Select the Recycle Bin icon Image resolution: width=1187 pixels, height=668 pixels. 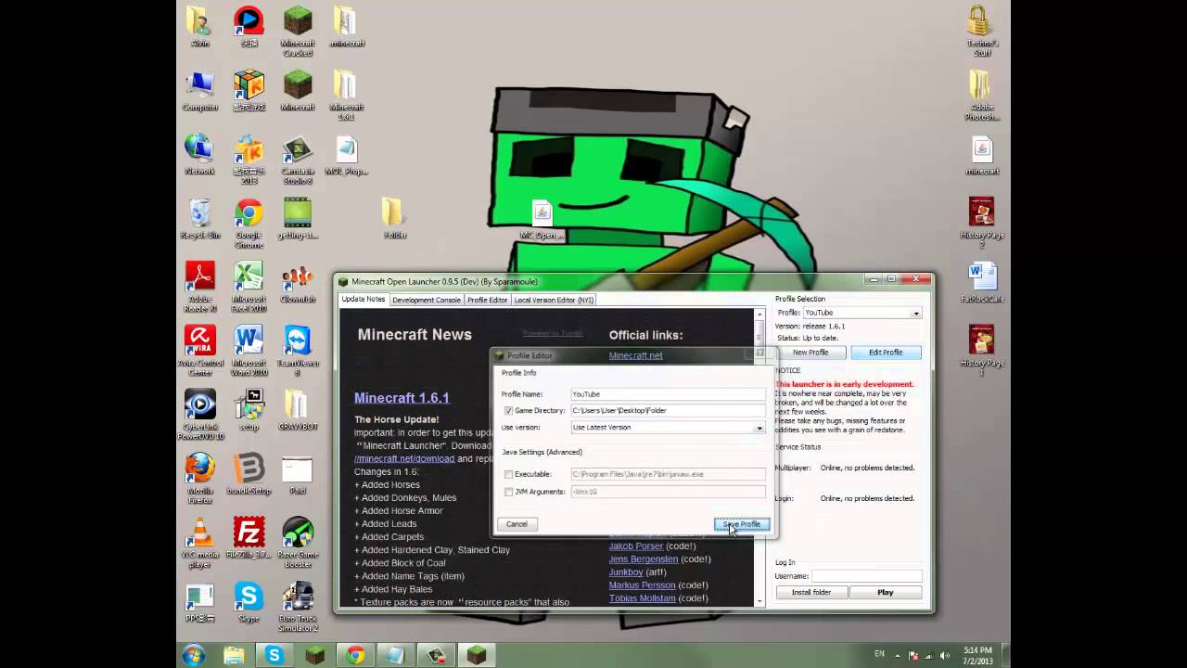click(200, 219)
